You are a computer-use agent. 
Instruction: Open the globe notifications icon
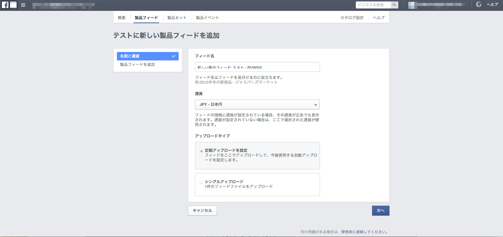pyautogui.click(x=479, y=4)
